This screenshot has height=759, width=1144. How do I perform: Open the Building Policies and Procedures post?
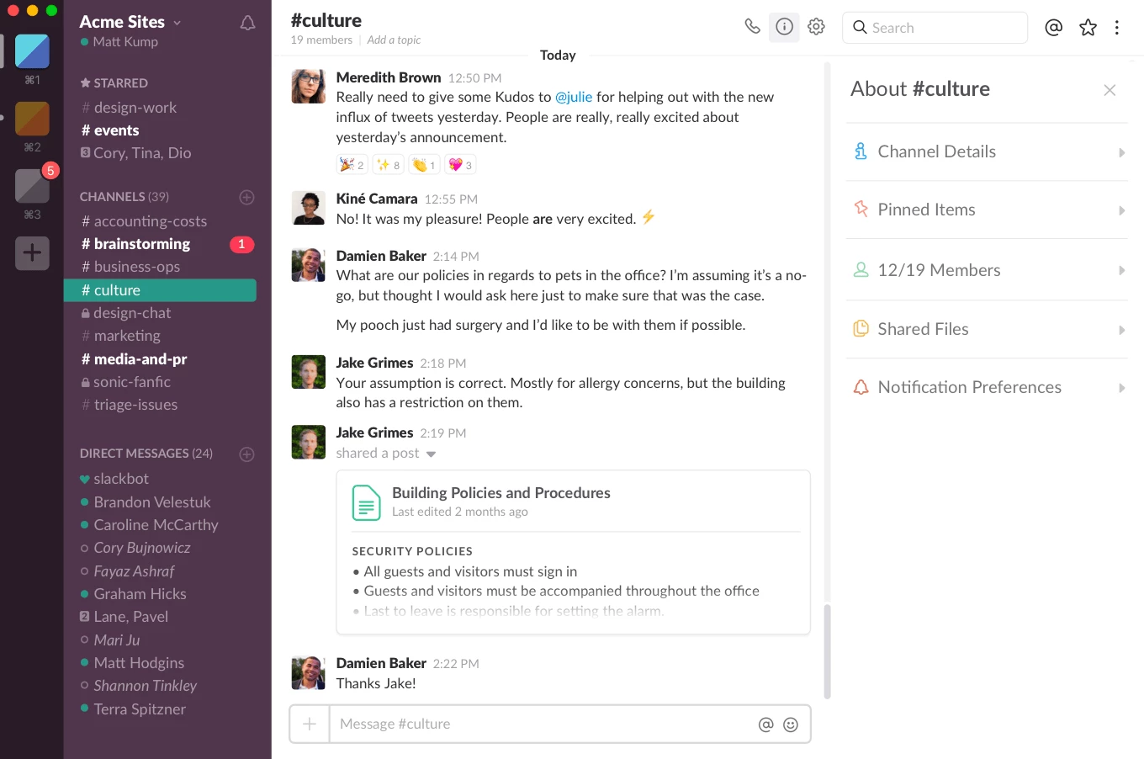click(500, 493)
